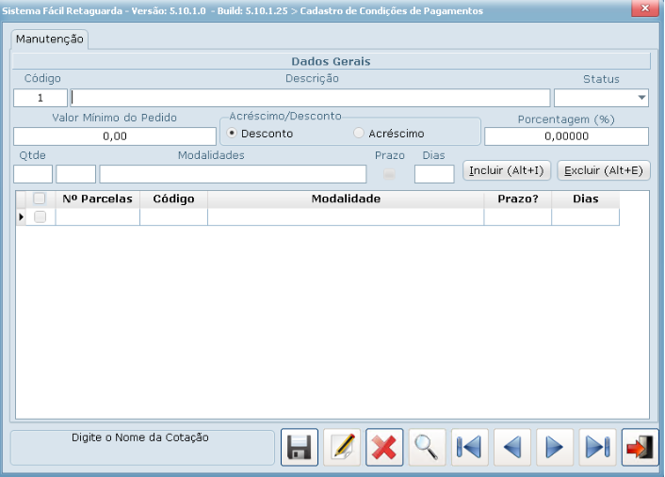Select the Acréscimo radio button
Screen dimensions: 665x477
coord(359,134)
